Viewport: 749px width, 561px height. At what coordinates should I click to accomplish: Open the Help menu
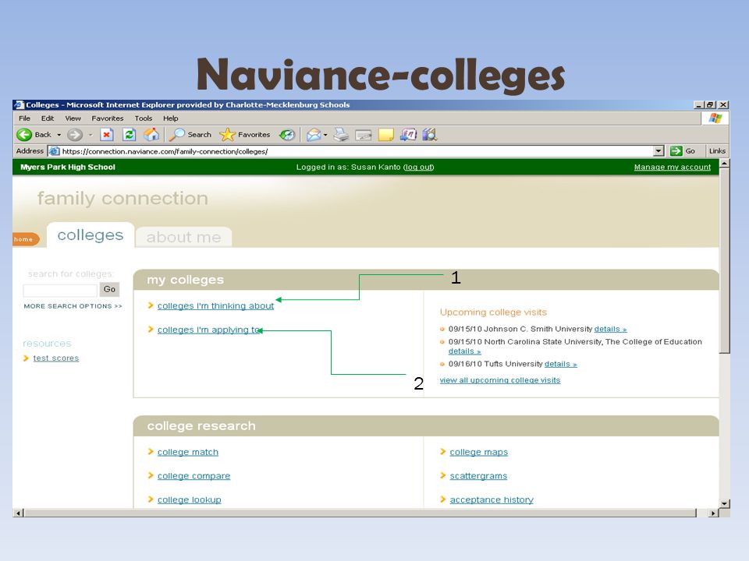pyautogui.click(x=171, y=118)
